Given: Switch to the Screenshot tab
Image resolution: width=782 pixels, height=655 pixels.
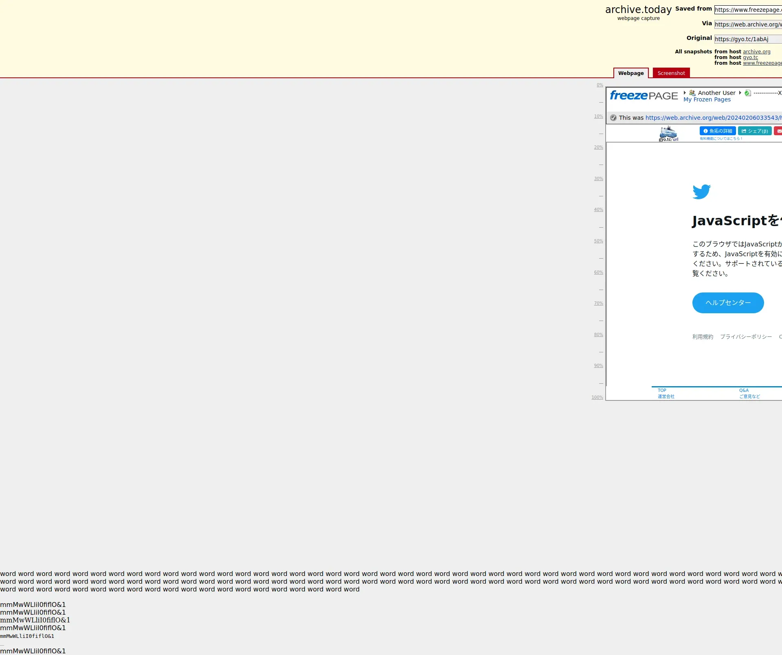Looking at the screenshot, I should click(671, 73).
